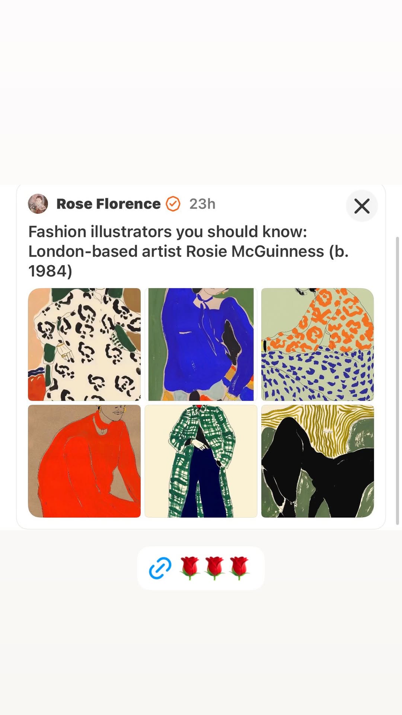The height and width of the screenshot is (715, 402).
Task: Tap the white link sticker pill background
Action: point(201,568)
